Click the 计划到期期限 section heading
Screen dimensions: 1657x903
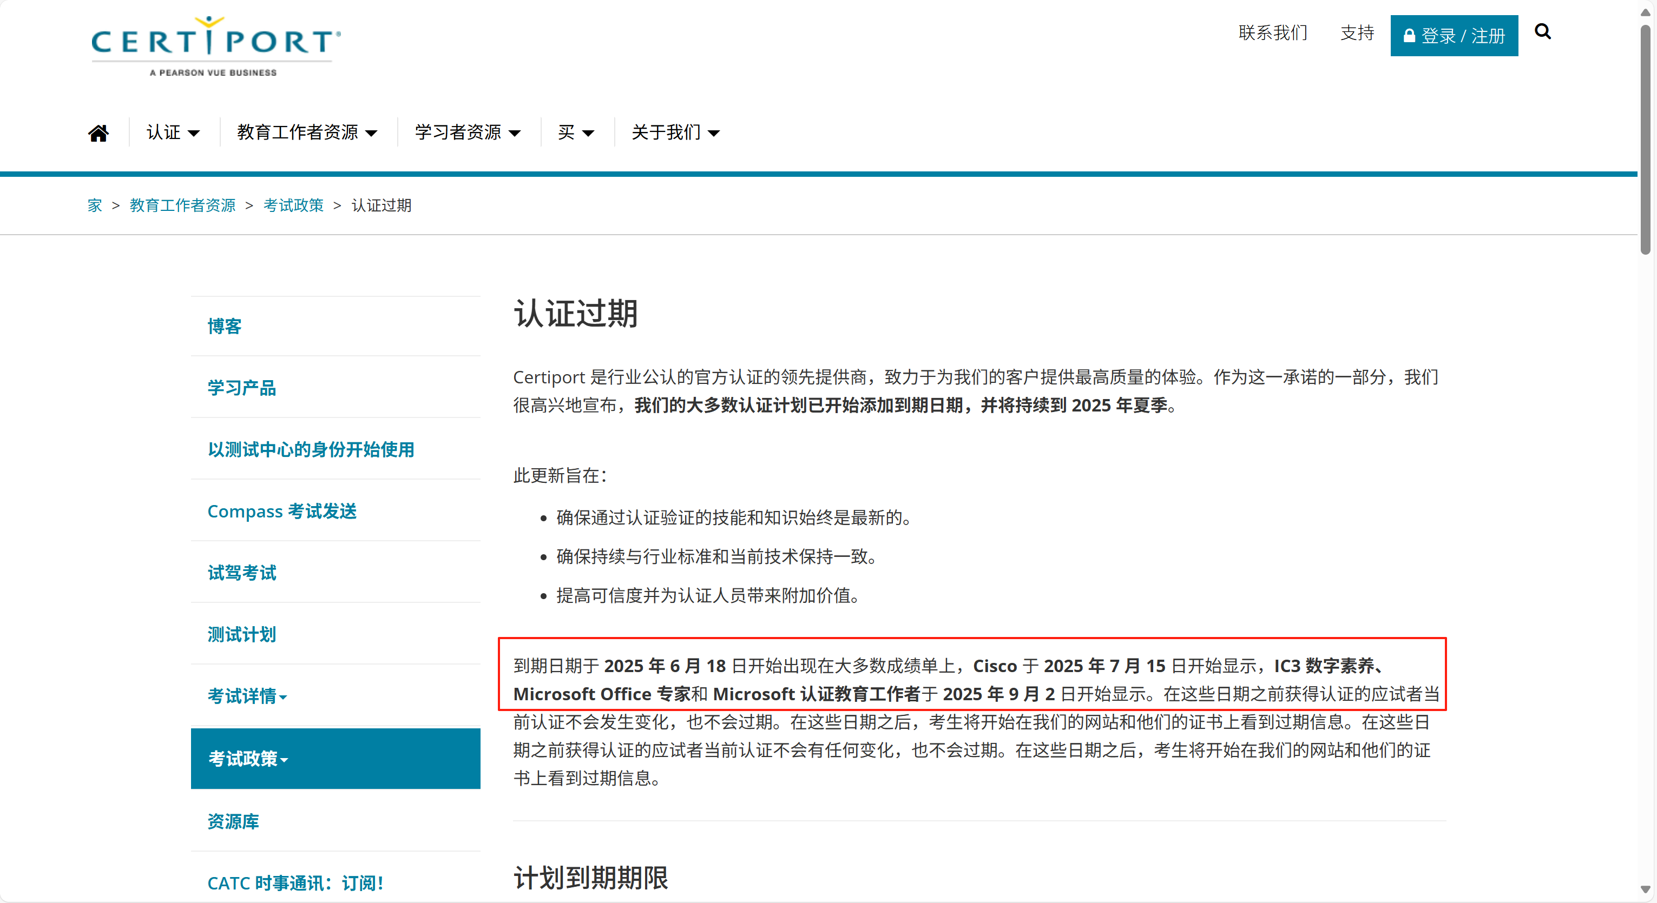point(590,877)
